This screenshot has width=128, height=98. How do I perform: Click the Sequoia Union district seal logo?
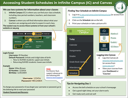point(121,7)
